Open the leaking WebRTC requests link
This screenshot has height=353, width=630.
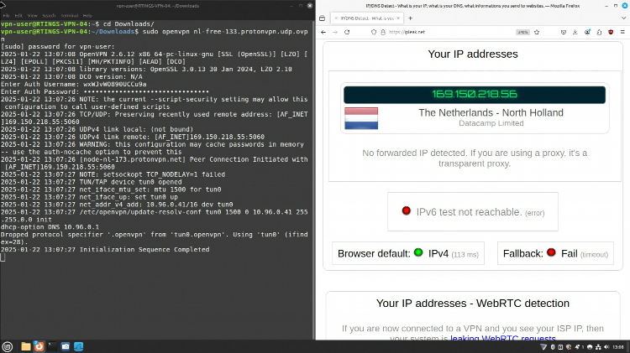[502, 338]
